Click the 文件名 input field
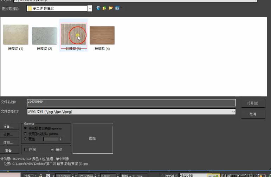Viewport: 271px width, 177px height. point(131,103)
